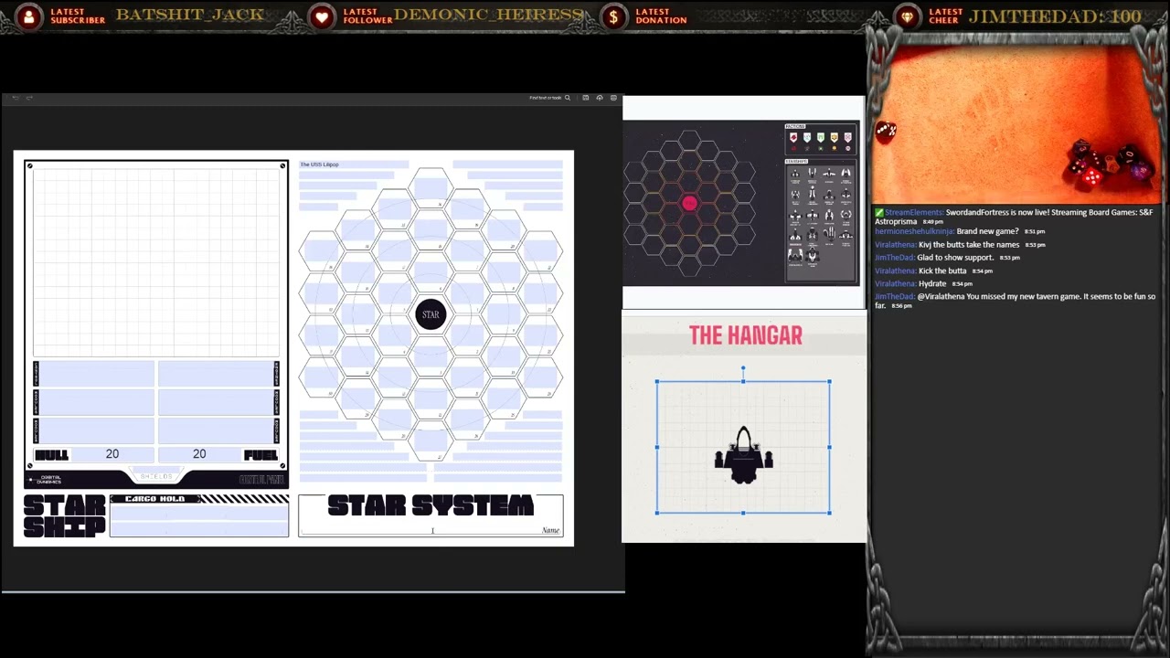Image resolution: width=1170 pixels, height=658 pixels.
Task: Click the JIMTHEDAD: 100 cheer label
Action: click(x=1055, y=16)
